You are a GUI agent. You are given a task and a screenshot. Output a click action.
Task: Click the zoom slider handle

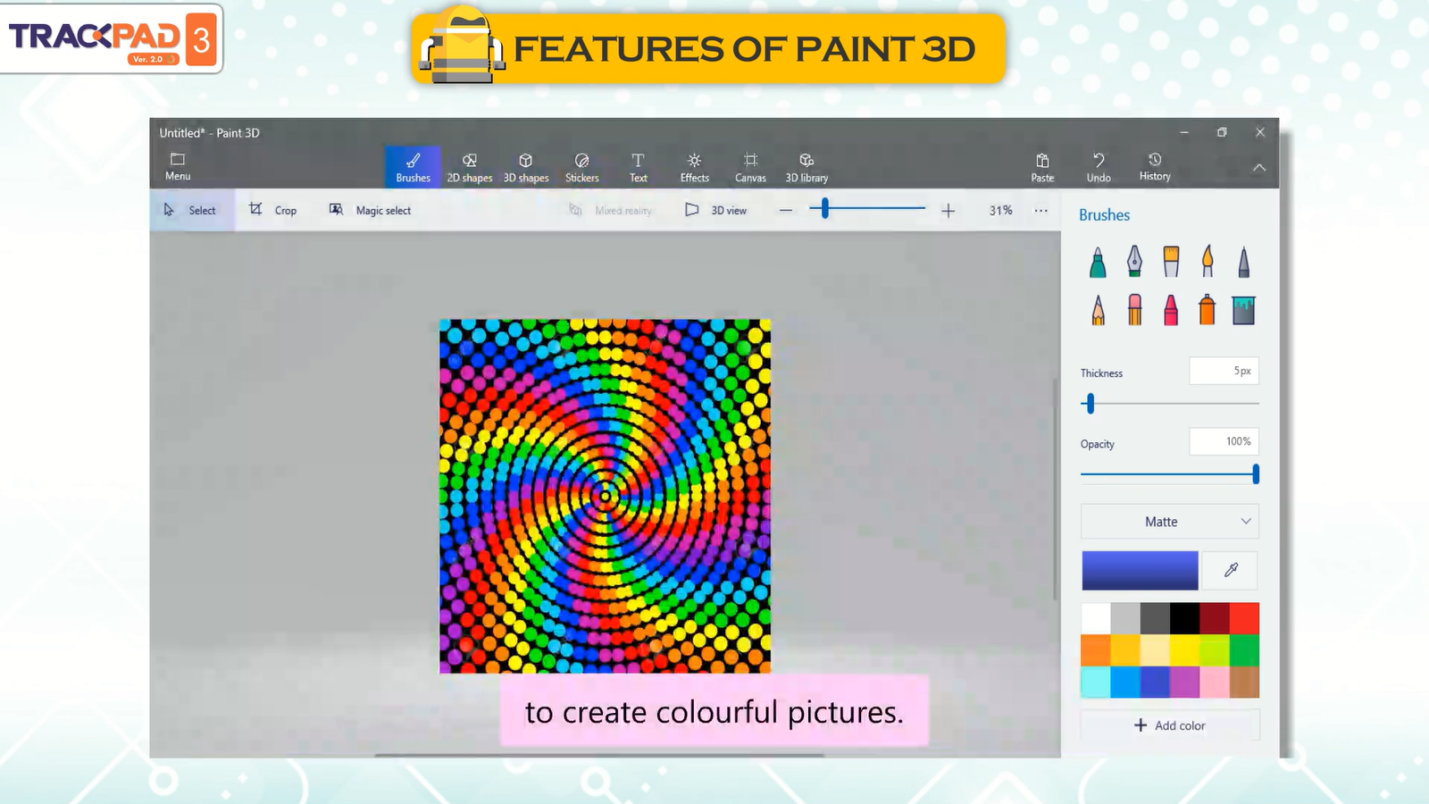pos(825,208)
